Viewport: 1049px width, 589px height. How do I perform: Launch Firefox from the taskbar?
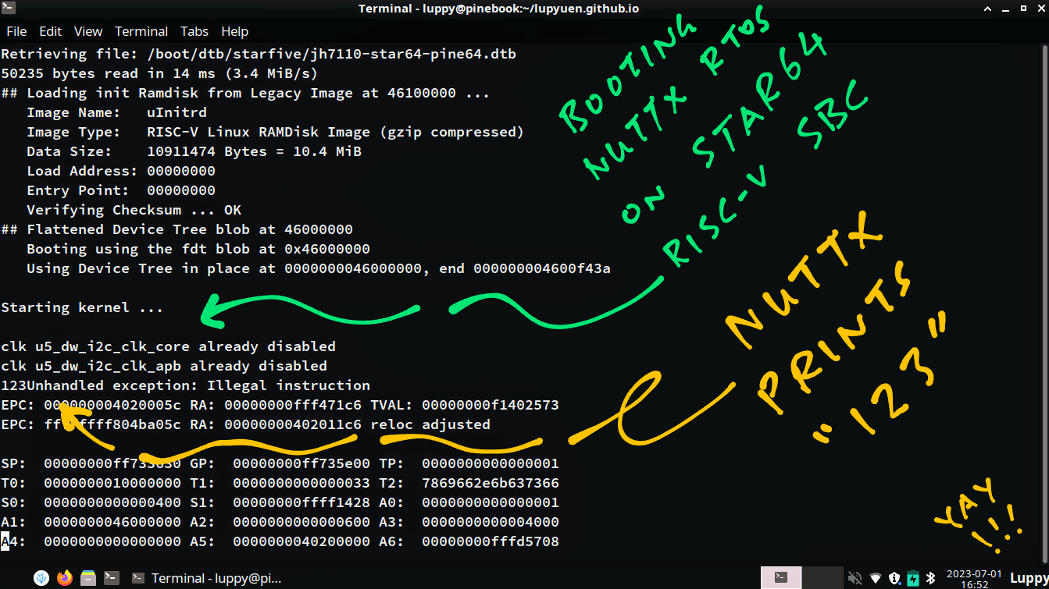click(65, 578)
